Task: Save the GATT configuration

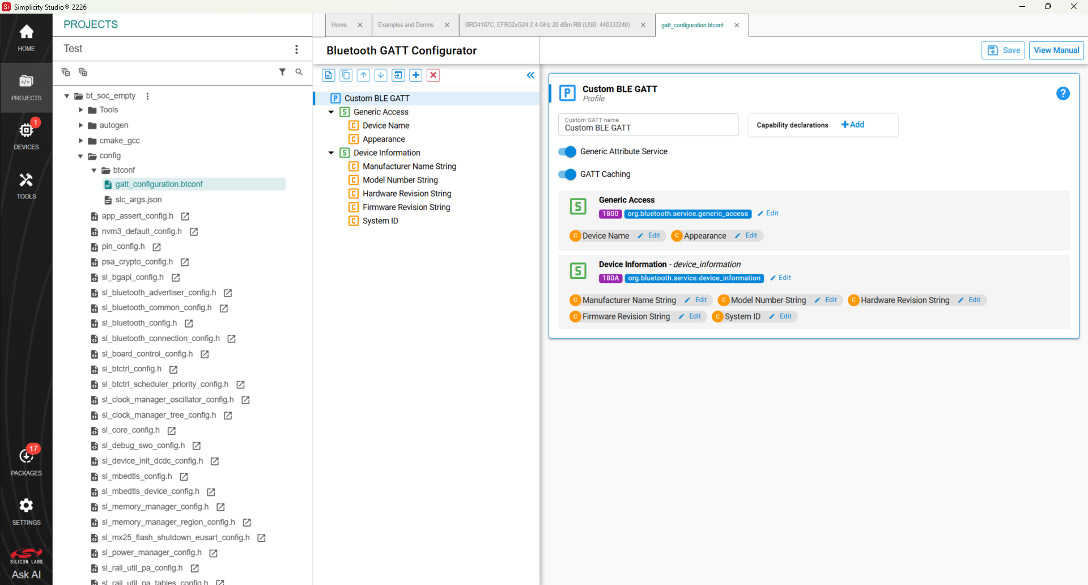Action: 1003,50
